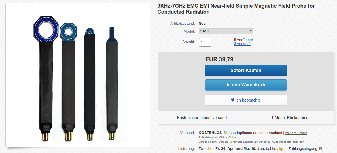Image resolution: width=337 pixels, height=153 pixels.
Task: Open the Weitere Details shipping link
Action: click(296, 133)
